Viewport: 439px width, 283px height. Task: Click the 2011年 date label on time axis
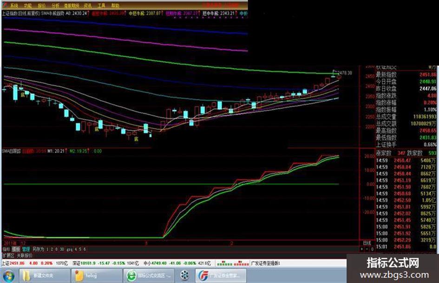click(10, 243)
